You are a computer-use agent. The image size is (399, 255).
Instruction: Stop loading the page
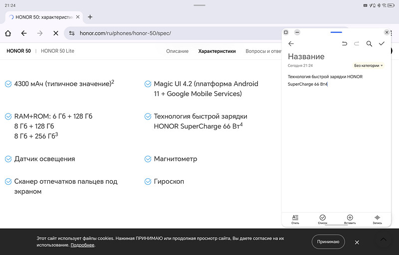tap(56, 33)
